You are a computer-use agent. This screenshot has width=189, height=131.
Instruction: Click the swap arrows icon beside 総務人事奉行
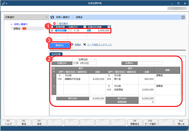(x=52, y=17)
